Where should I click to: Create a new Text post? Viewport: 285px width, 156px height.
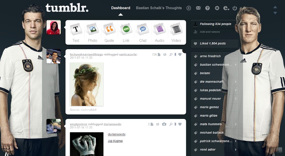(76, 33)
